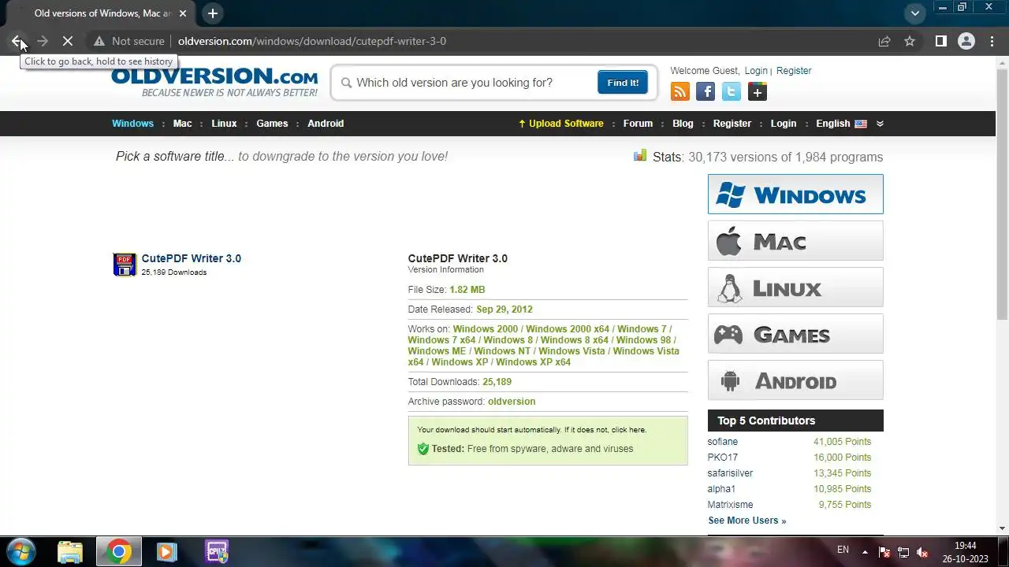The image size is (1009, 567).
Task: Click the browser forward arrow
Action: click(42, 41)
